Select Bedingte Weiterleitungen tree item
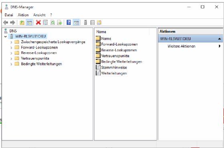 (41, 64)
